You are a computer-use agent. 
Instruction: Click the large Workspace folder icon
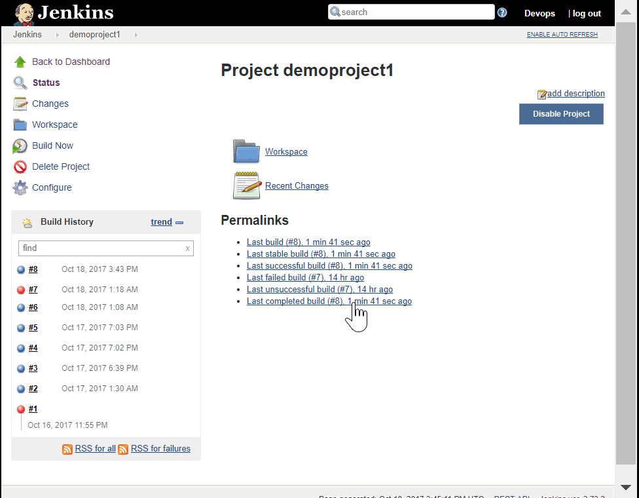pos(246,151)
